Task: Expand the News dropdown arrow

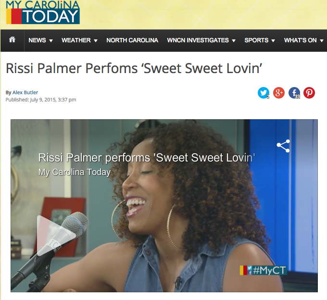Action: [x=51, y=41]
